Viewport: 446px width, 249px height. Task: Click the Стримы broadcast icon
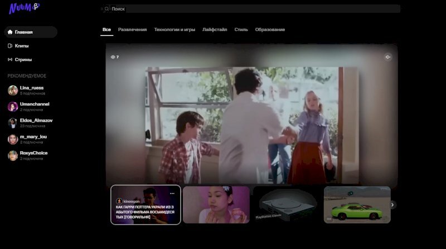tap(10, 59)
